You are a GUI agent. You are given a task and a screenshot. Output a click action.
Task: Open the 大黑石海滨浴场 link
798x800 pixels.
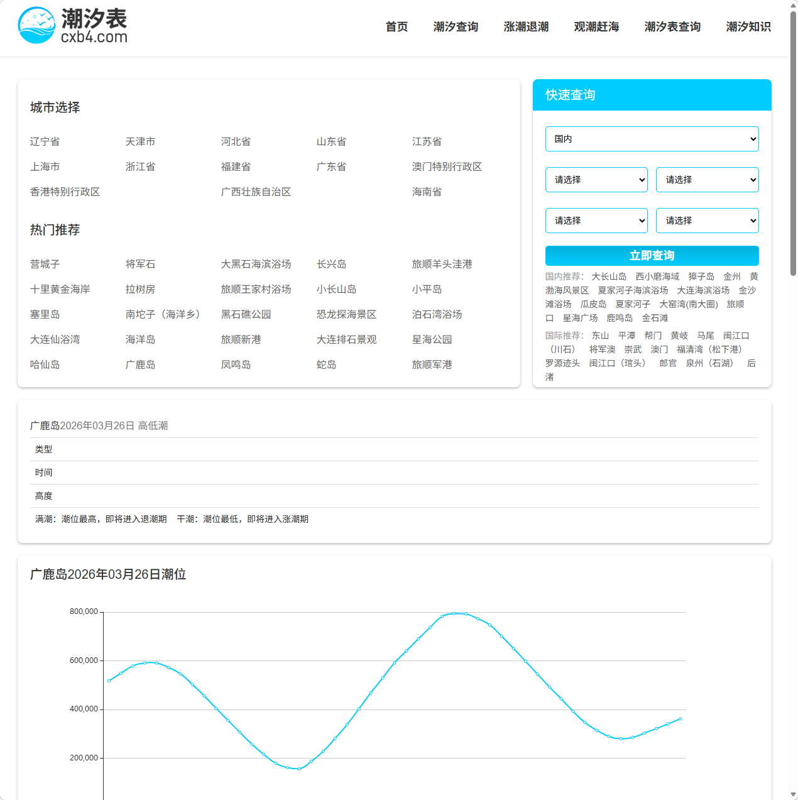pos(255,264)
